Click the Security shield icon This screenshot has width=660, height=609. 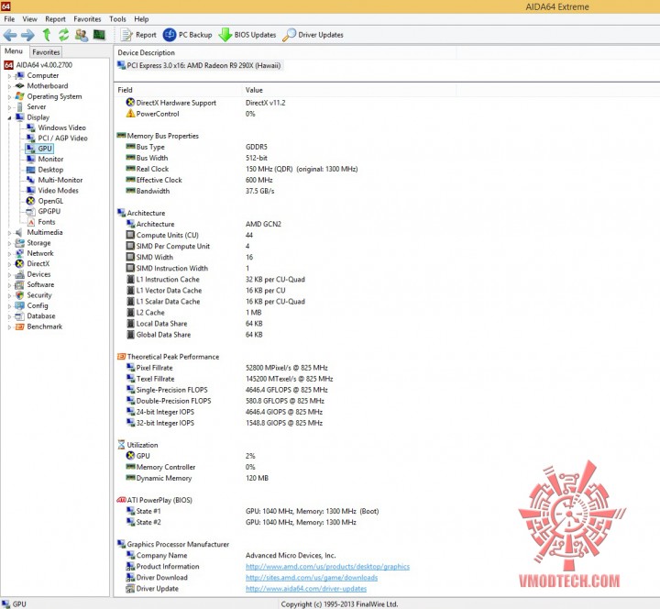(19, 295)
